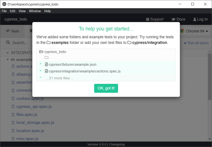Image resolution: width=212 pixels, height=147 pixels.
Task: Click the search magnifier icon
Action: 8,43
